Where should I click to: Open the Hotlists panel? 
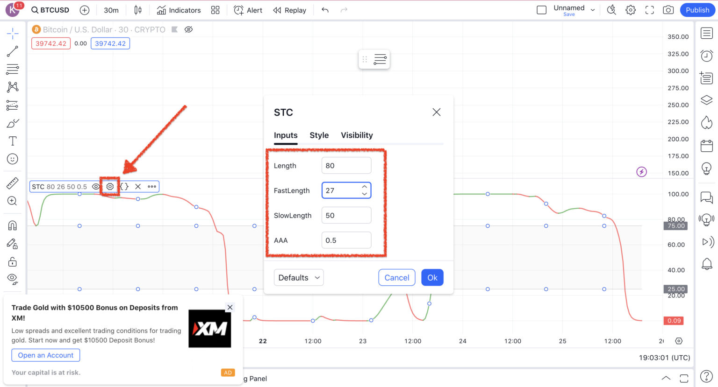706,122
